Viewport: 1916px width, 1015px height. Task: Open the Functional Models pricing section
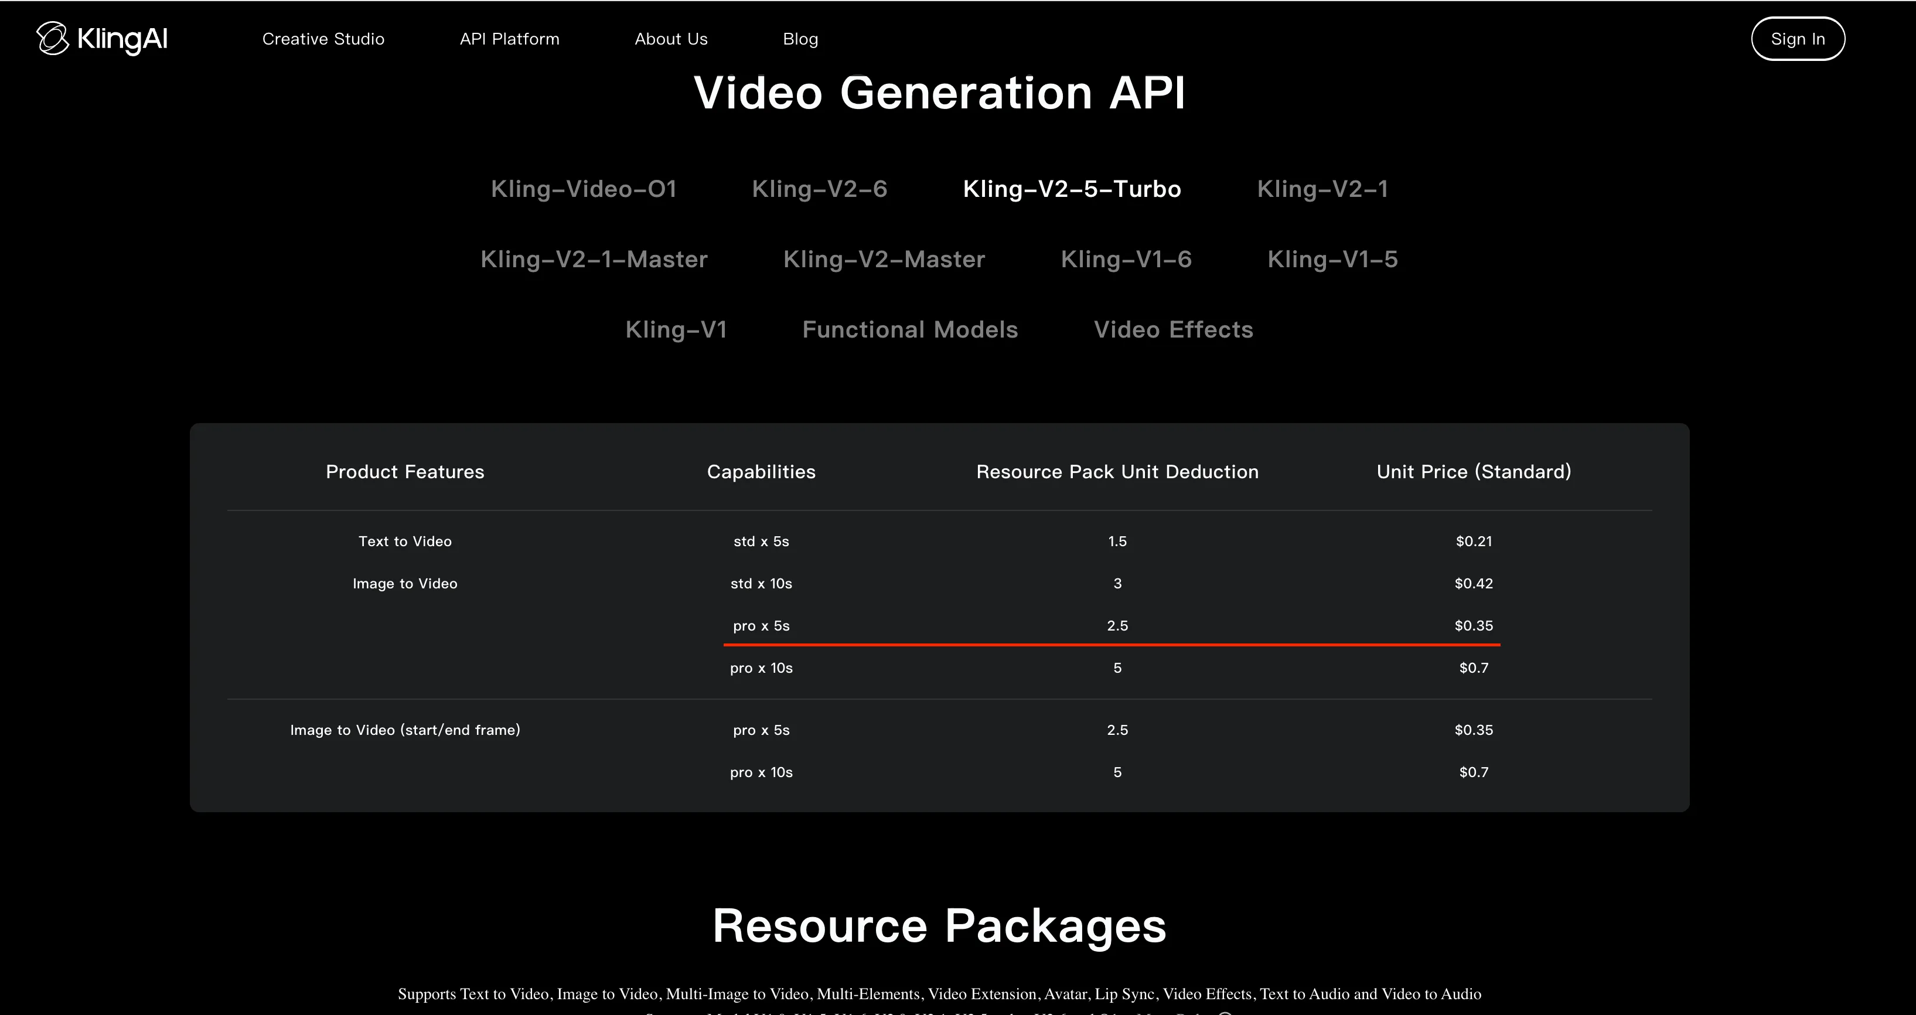911,330
